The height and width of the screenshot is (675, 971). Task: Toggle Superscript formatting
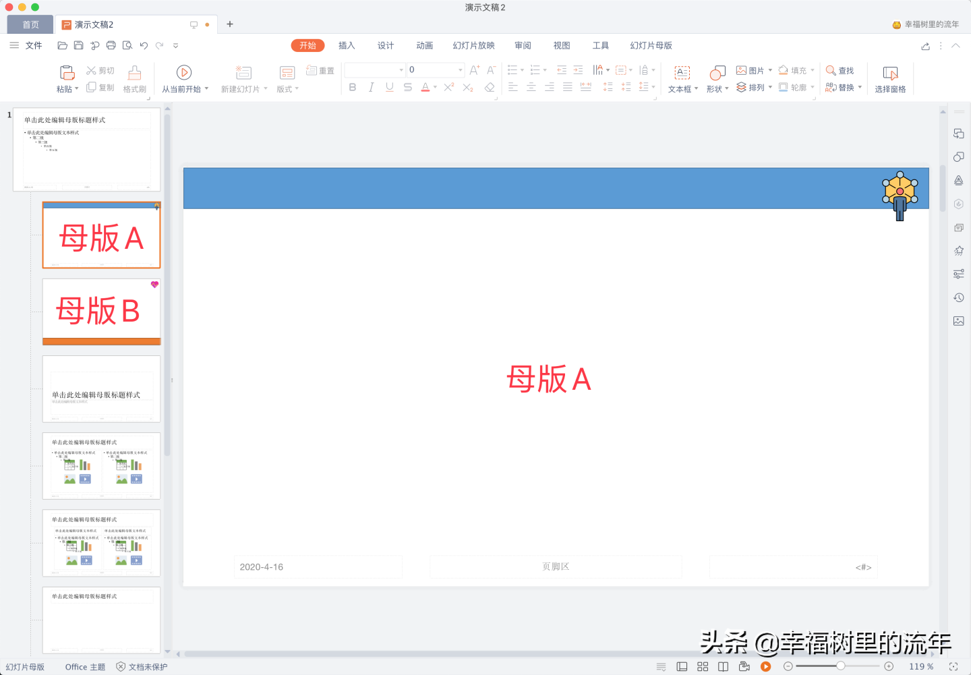tap(449, 88)
